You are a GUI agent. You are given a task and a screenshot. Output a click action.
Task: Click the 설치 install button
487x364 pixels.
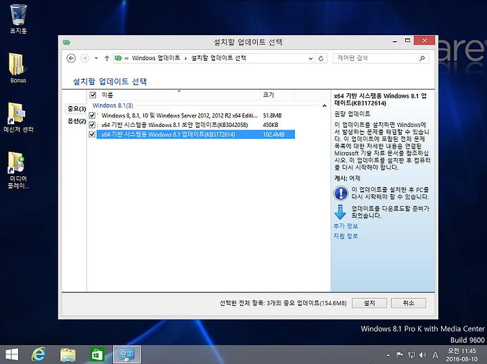tap(369, 303)
